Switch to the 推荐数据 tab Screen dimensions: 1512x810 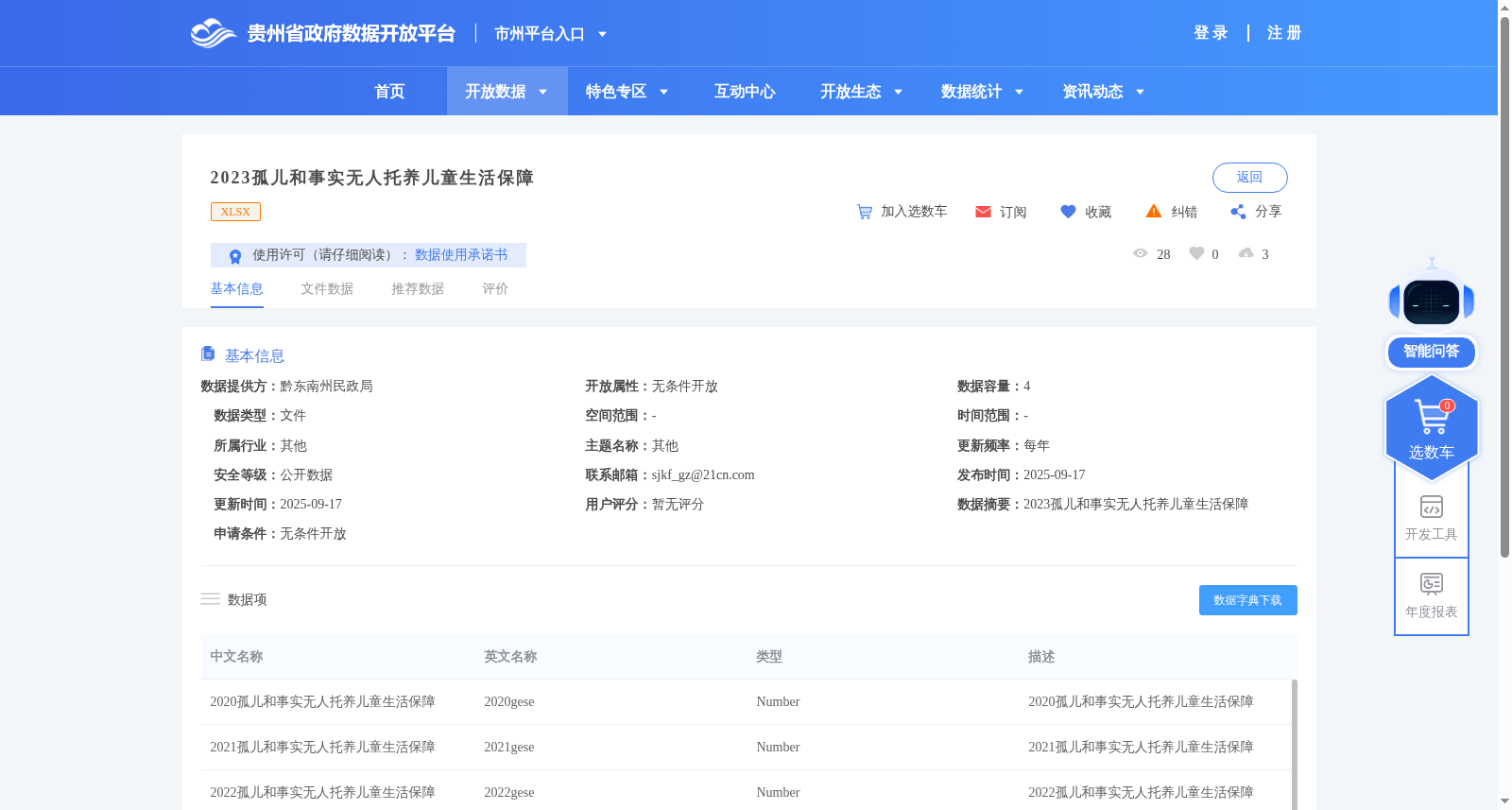point(418,288)
